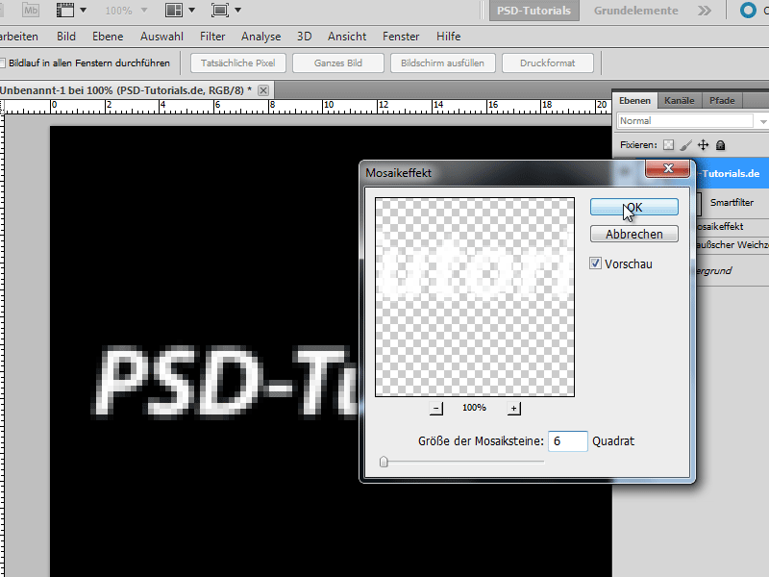Switch to the Kanäle tab
Viewport: 769px width, 577px height.
coord(680,101)
